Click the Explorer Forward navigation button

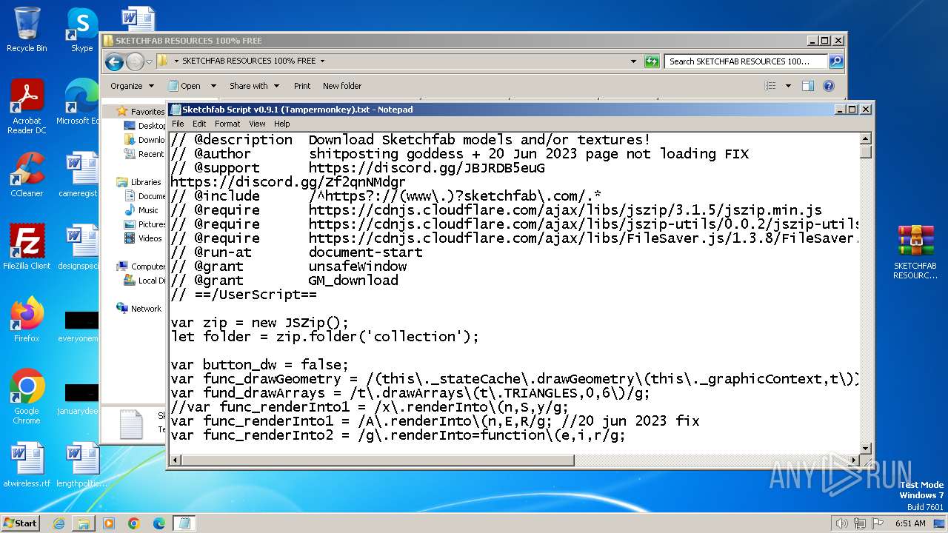[135, 61]
